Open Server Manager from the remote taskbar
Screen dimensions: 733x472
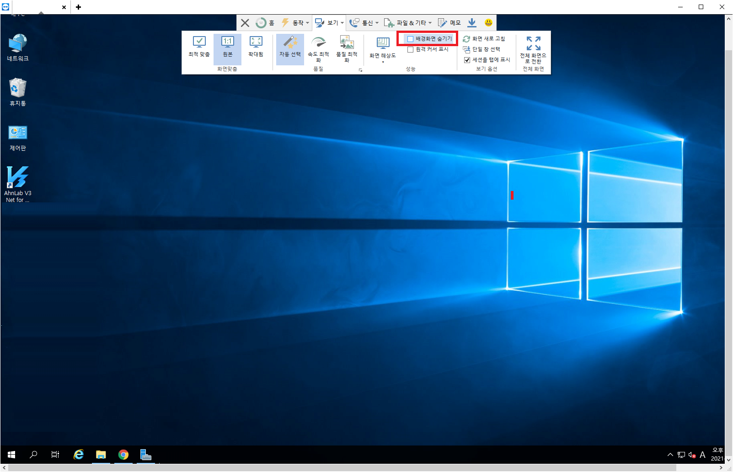pyautogui.click(x=145, y=455)
